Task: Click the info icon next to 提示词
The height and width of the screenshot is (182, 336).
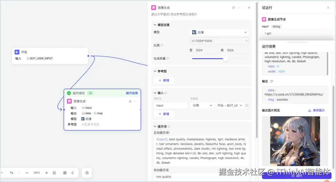Action: point(169,127)
